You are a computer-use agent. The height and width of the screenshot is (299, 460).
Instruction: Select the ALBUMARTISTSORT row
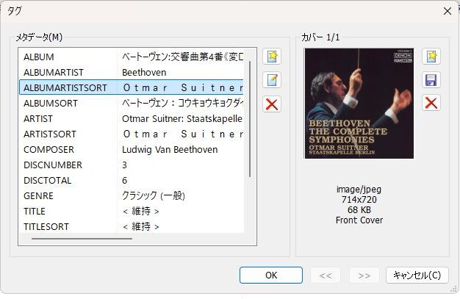coord(131,87)
